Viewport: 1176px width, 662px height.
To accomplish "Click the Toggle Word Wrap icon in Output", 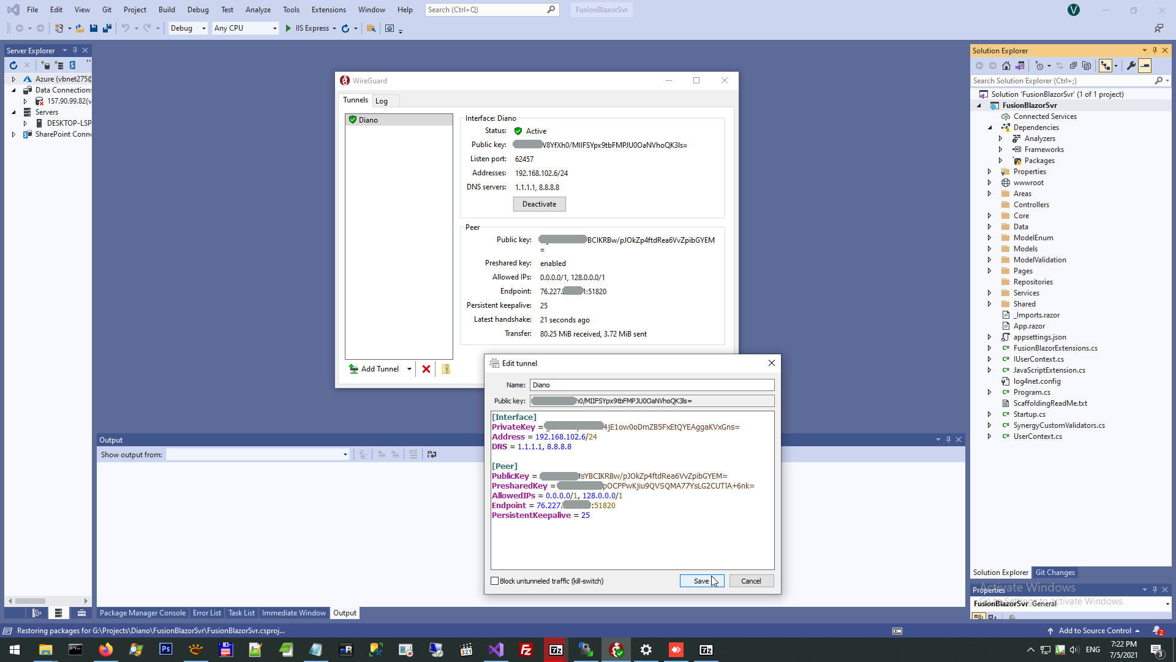I will 432,454.
